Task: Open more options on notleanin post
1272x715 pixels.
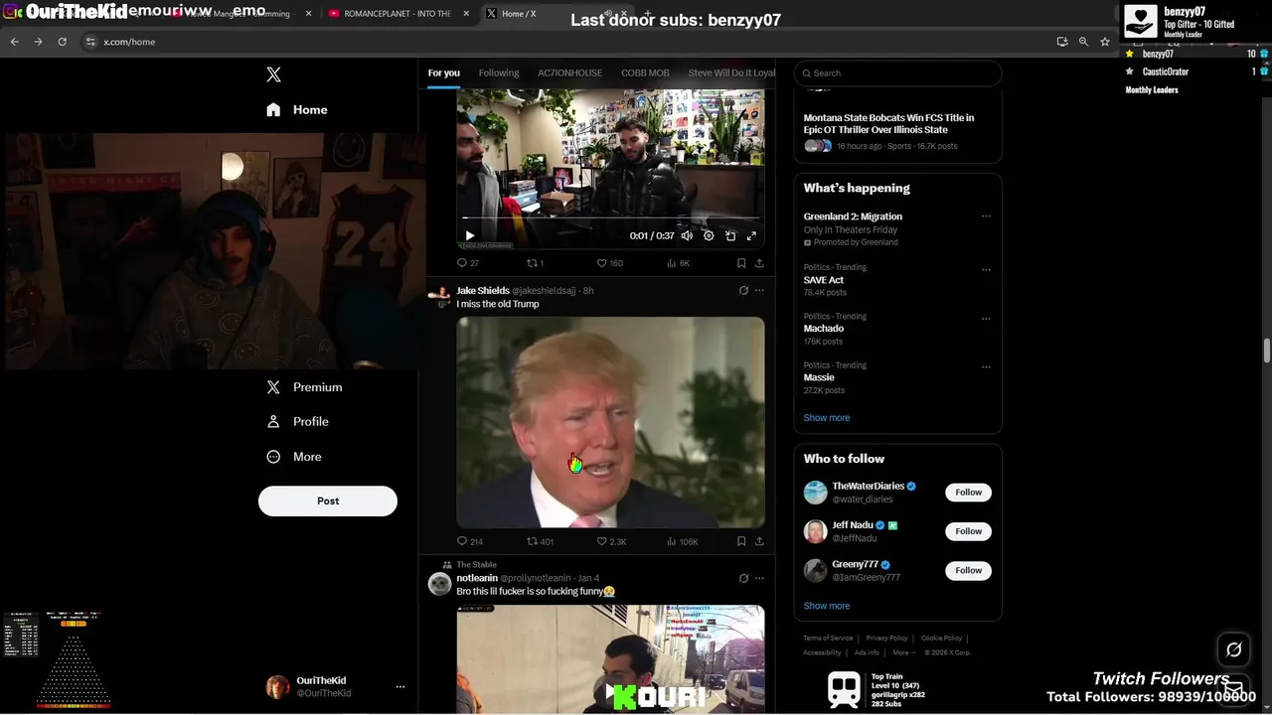Action: click(x=759, y=578)
